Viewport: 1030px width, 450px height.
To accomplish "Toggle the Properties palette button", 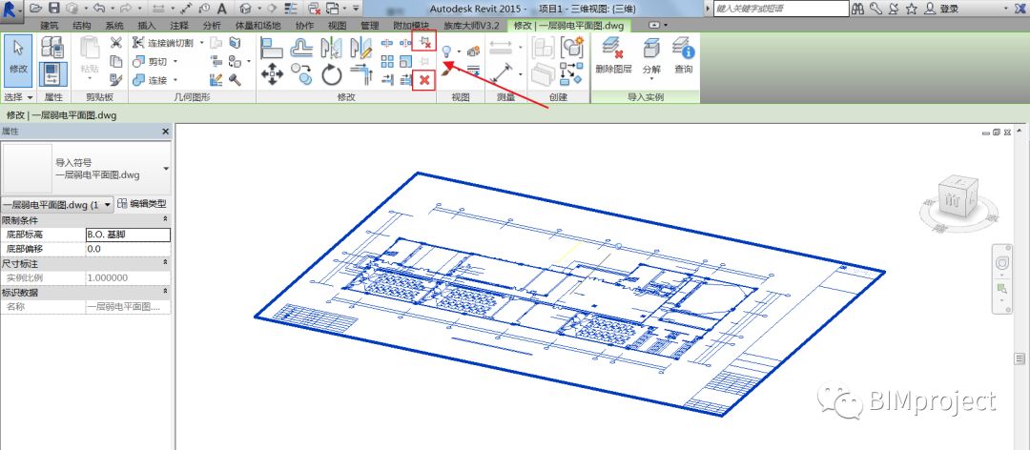I will [x=52, y=74].
